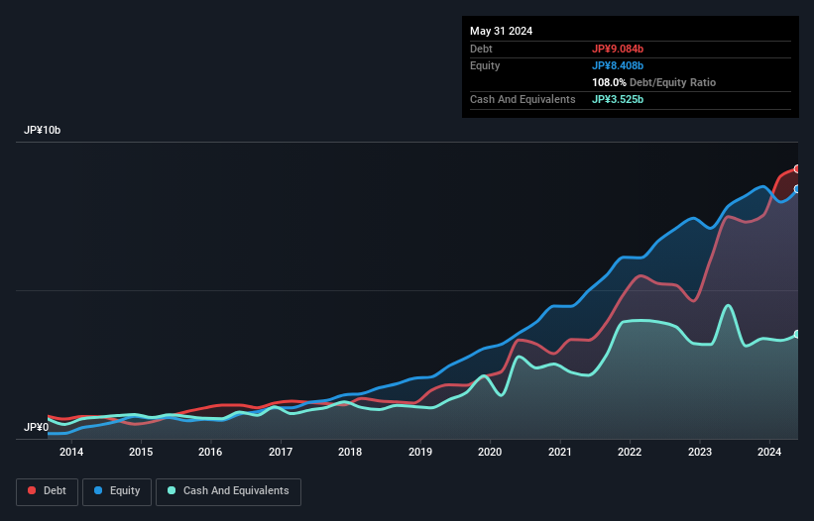Click the 2022 x-axis label
This screenshot has width=814, height=521.
coord(630,452)
